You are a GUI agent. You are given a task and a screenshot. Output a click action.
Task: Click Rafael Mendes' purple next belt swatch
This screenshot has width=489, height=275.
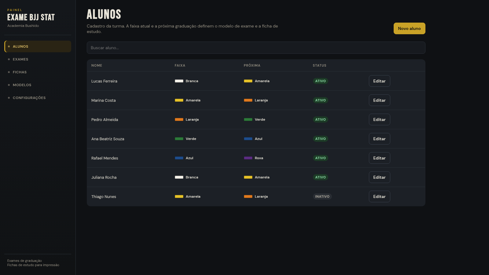248,158
